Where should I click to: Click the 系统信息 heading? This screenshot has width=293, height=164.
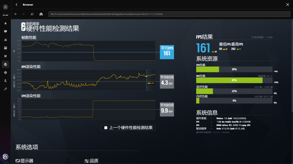(207, 113)
